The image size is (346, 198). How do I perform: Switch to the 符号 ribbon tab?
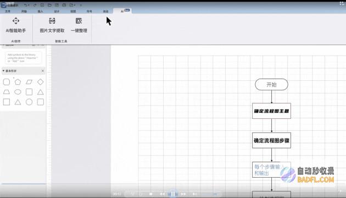[x=89, y=11]
